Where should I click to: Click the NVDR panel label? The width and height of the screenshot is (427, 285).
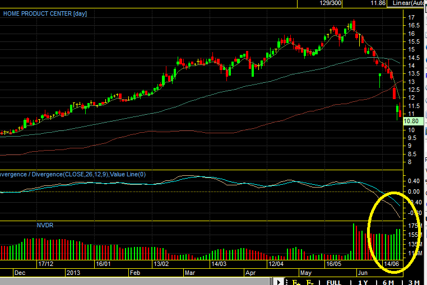point(45,226)
